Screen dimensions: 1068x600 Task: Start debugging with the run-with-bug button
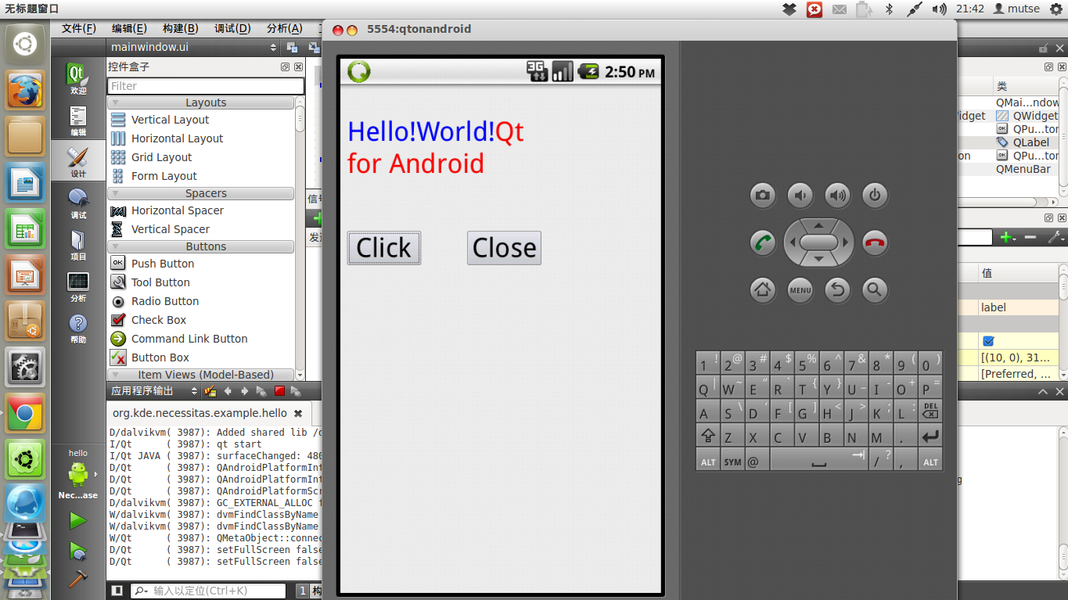tap(77, 551)
